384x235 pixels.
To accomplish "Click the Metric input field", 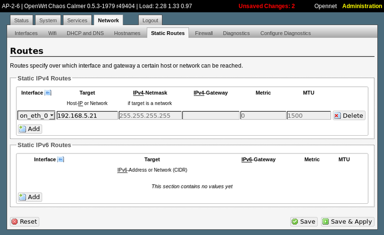I will click(x=263, y=116).
